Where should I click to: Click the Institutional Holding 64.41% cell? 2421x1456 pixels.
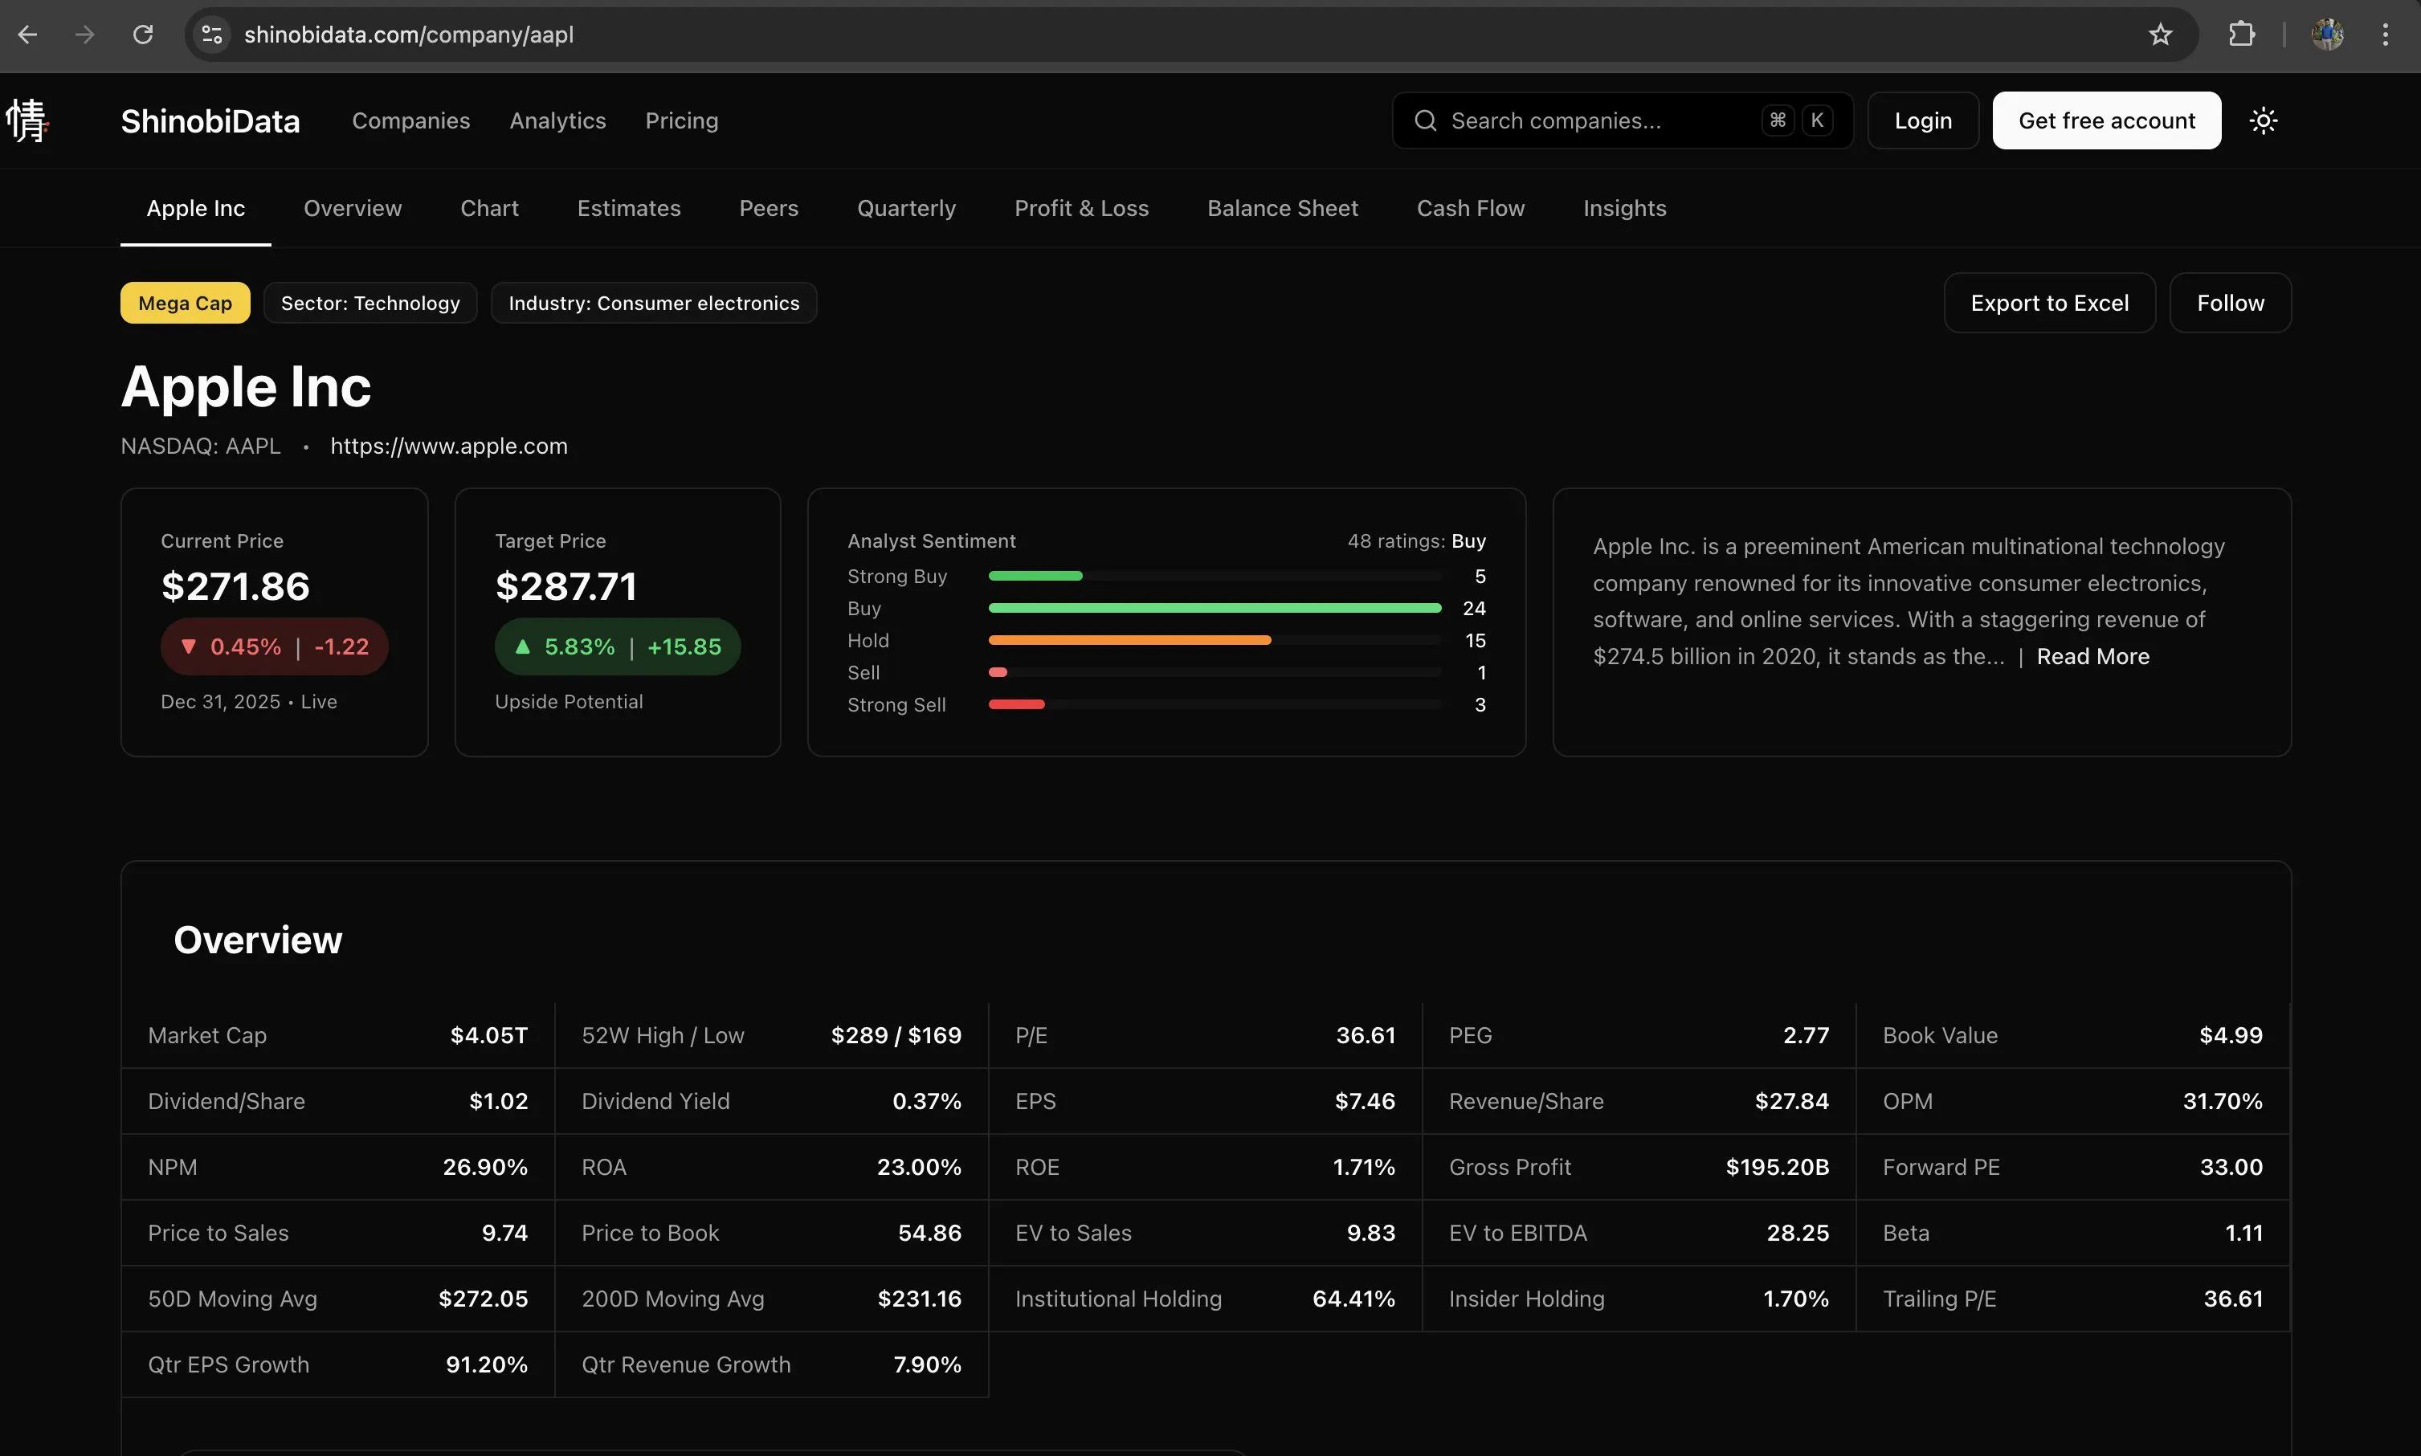tap(1205, 1298)
